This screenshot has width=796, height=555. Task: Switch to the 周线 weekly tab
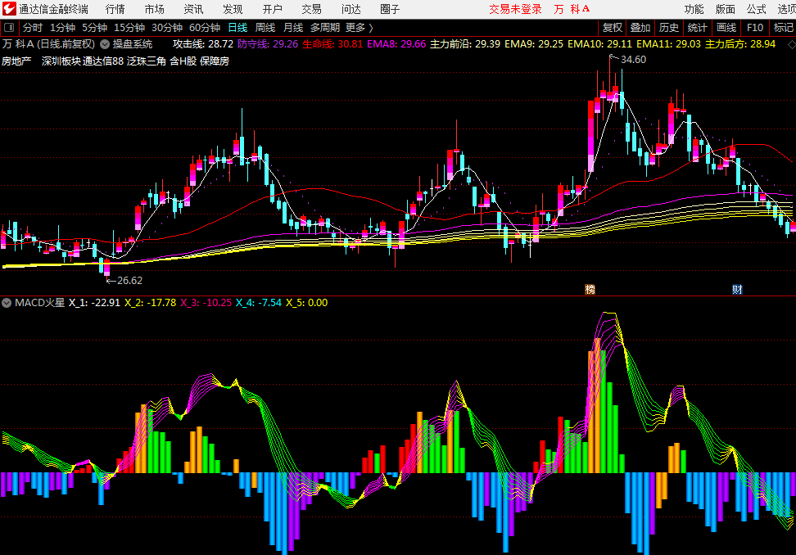pyautogui.click(x=265, y=27)
